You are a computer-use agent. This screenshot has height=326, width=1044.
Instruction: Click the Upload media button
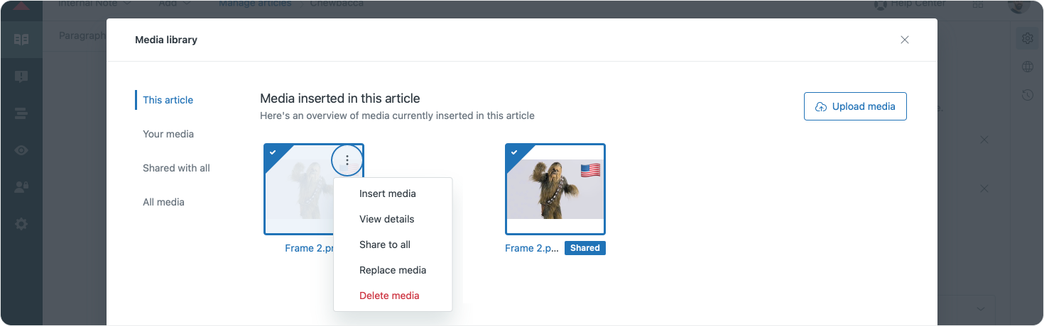tap(855, 106)
